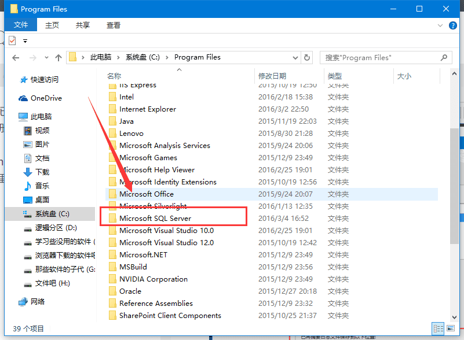
Task: Open the address bar history dropdown
Action: (295, 58)
